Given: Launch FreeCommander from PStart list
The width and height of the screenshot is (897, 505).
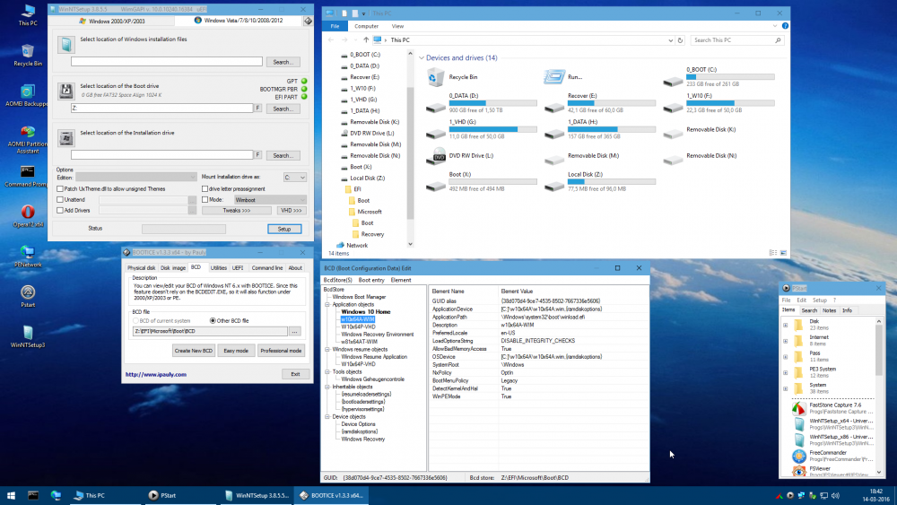Looking at the screenshot, I should tap(833, 456).
